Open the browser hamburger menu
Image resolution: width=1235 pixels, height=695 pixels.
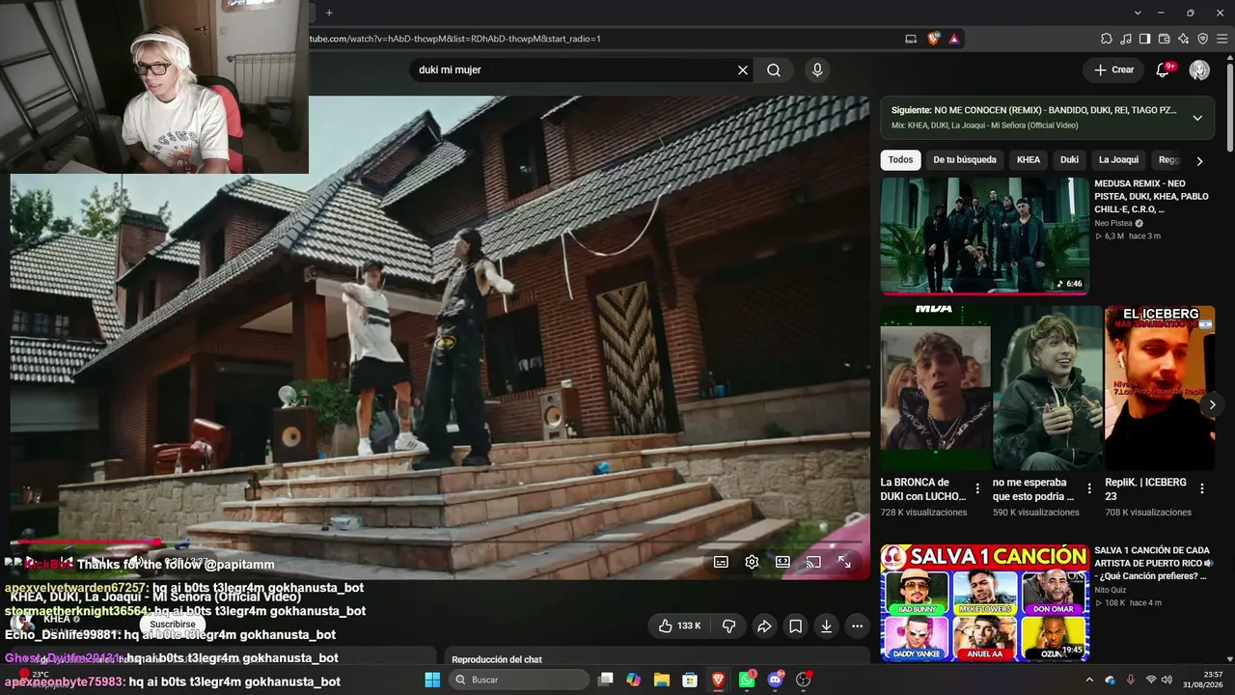(1221, 39)
